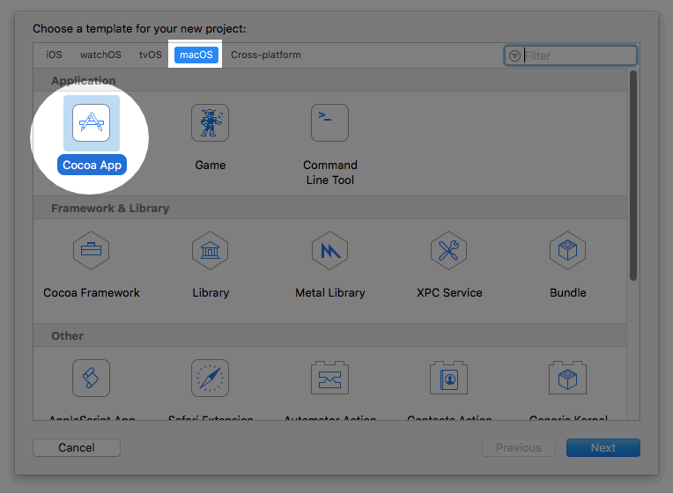Select the Cocoa App template
Screen dimensions: 673x493
92,123
